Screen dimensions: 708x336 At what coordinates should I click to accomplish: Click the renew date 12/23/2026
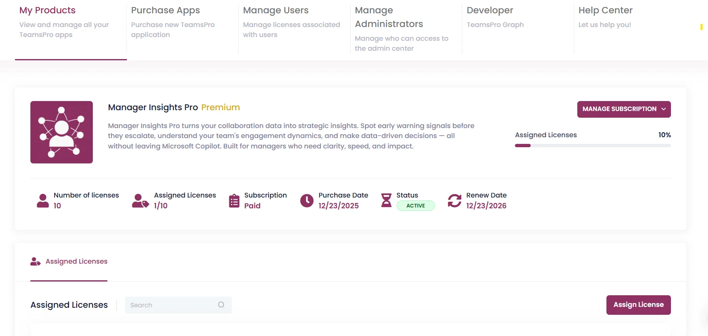486,206
